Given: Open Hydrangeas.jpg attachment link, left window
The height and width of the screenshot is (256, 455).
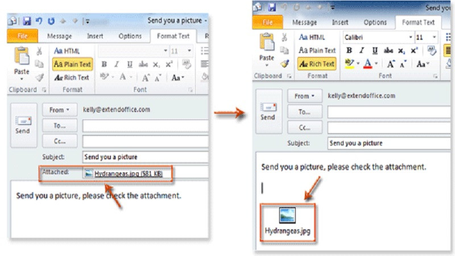Looking at the screenshot, I should click(129, 174).
